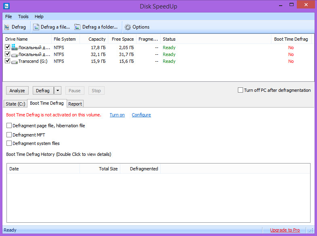317x236 pixels.
Task: Select the drive icon with 32,1 ГБ capacity
Action: coord(15,55)
